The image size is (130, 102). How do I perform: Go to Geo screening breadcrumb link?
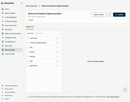(x=31, y=6)
